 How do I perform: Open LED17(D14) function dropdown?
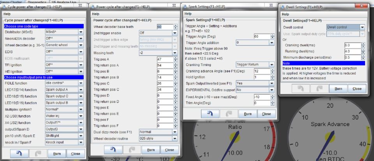tap(64, 90)
